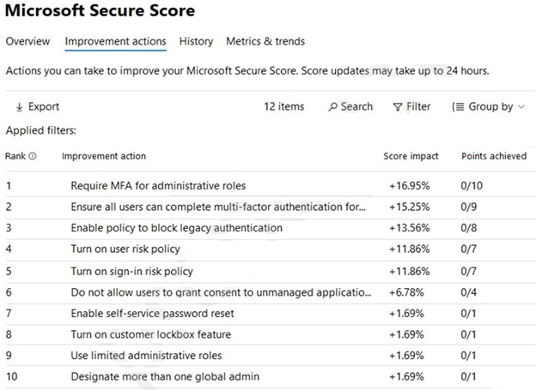This screenshot has height=390, width=536.
Task: Click the Filter funnel icon
Action: click(x=398, y=107)
